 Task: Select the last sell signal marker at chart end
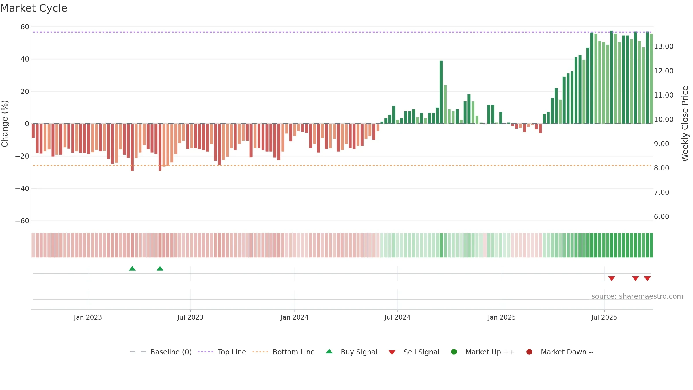click(647, 278)
